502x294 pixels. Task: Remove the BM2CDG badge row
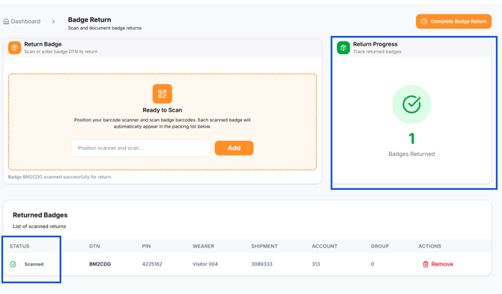438,264
